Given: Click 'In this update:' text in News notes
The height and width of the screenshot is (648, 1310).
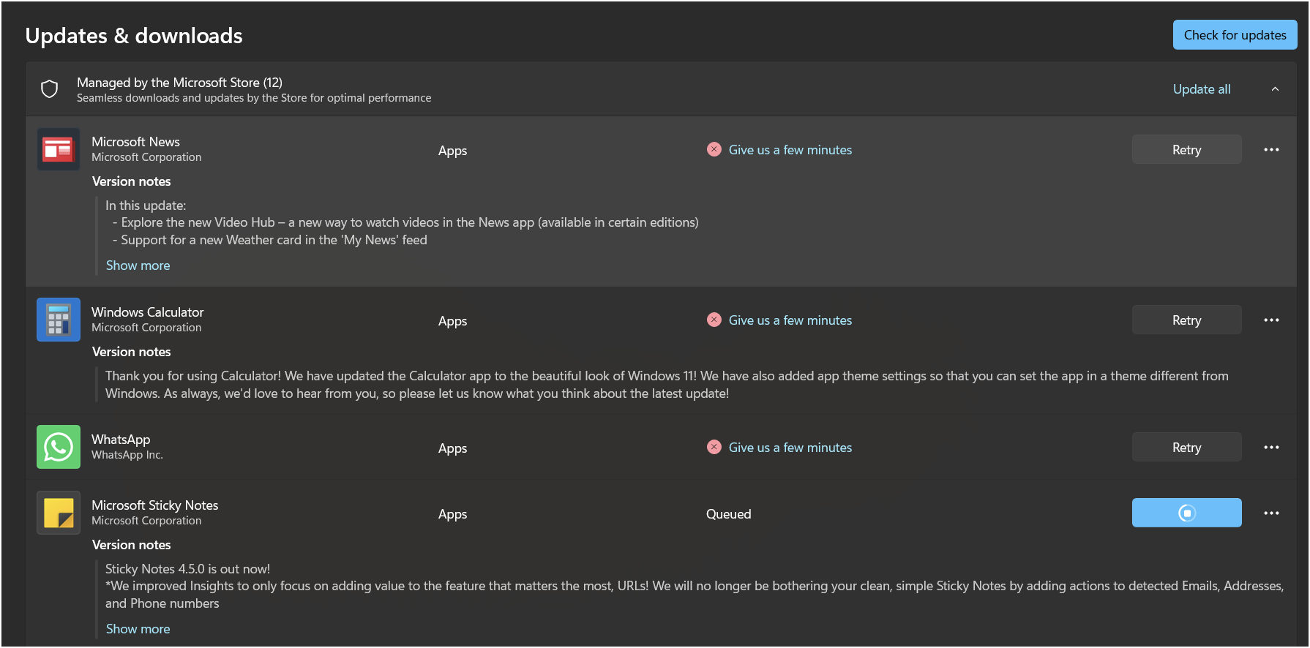Looking at the screenshot, I should click(x=146, y=206).
